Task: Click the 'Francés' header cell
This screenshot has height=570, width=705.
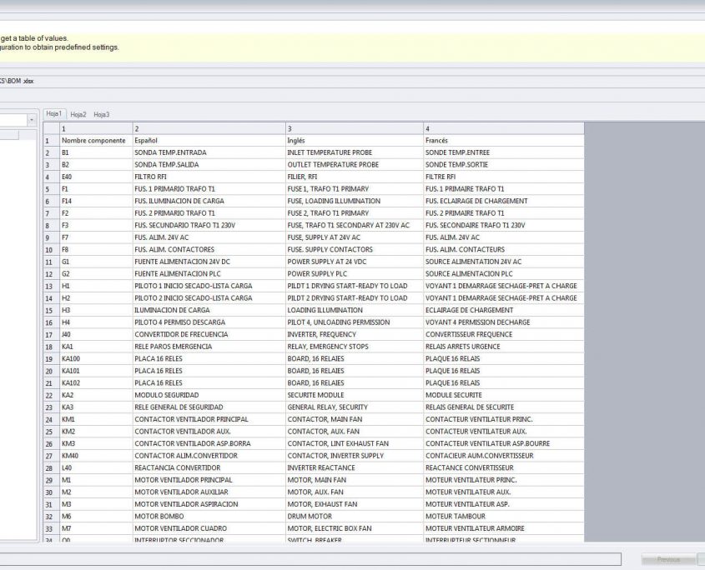Action: point(504,141)
